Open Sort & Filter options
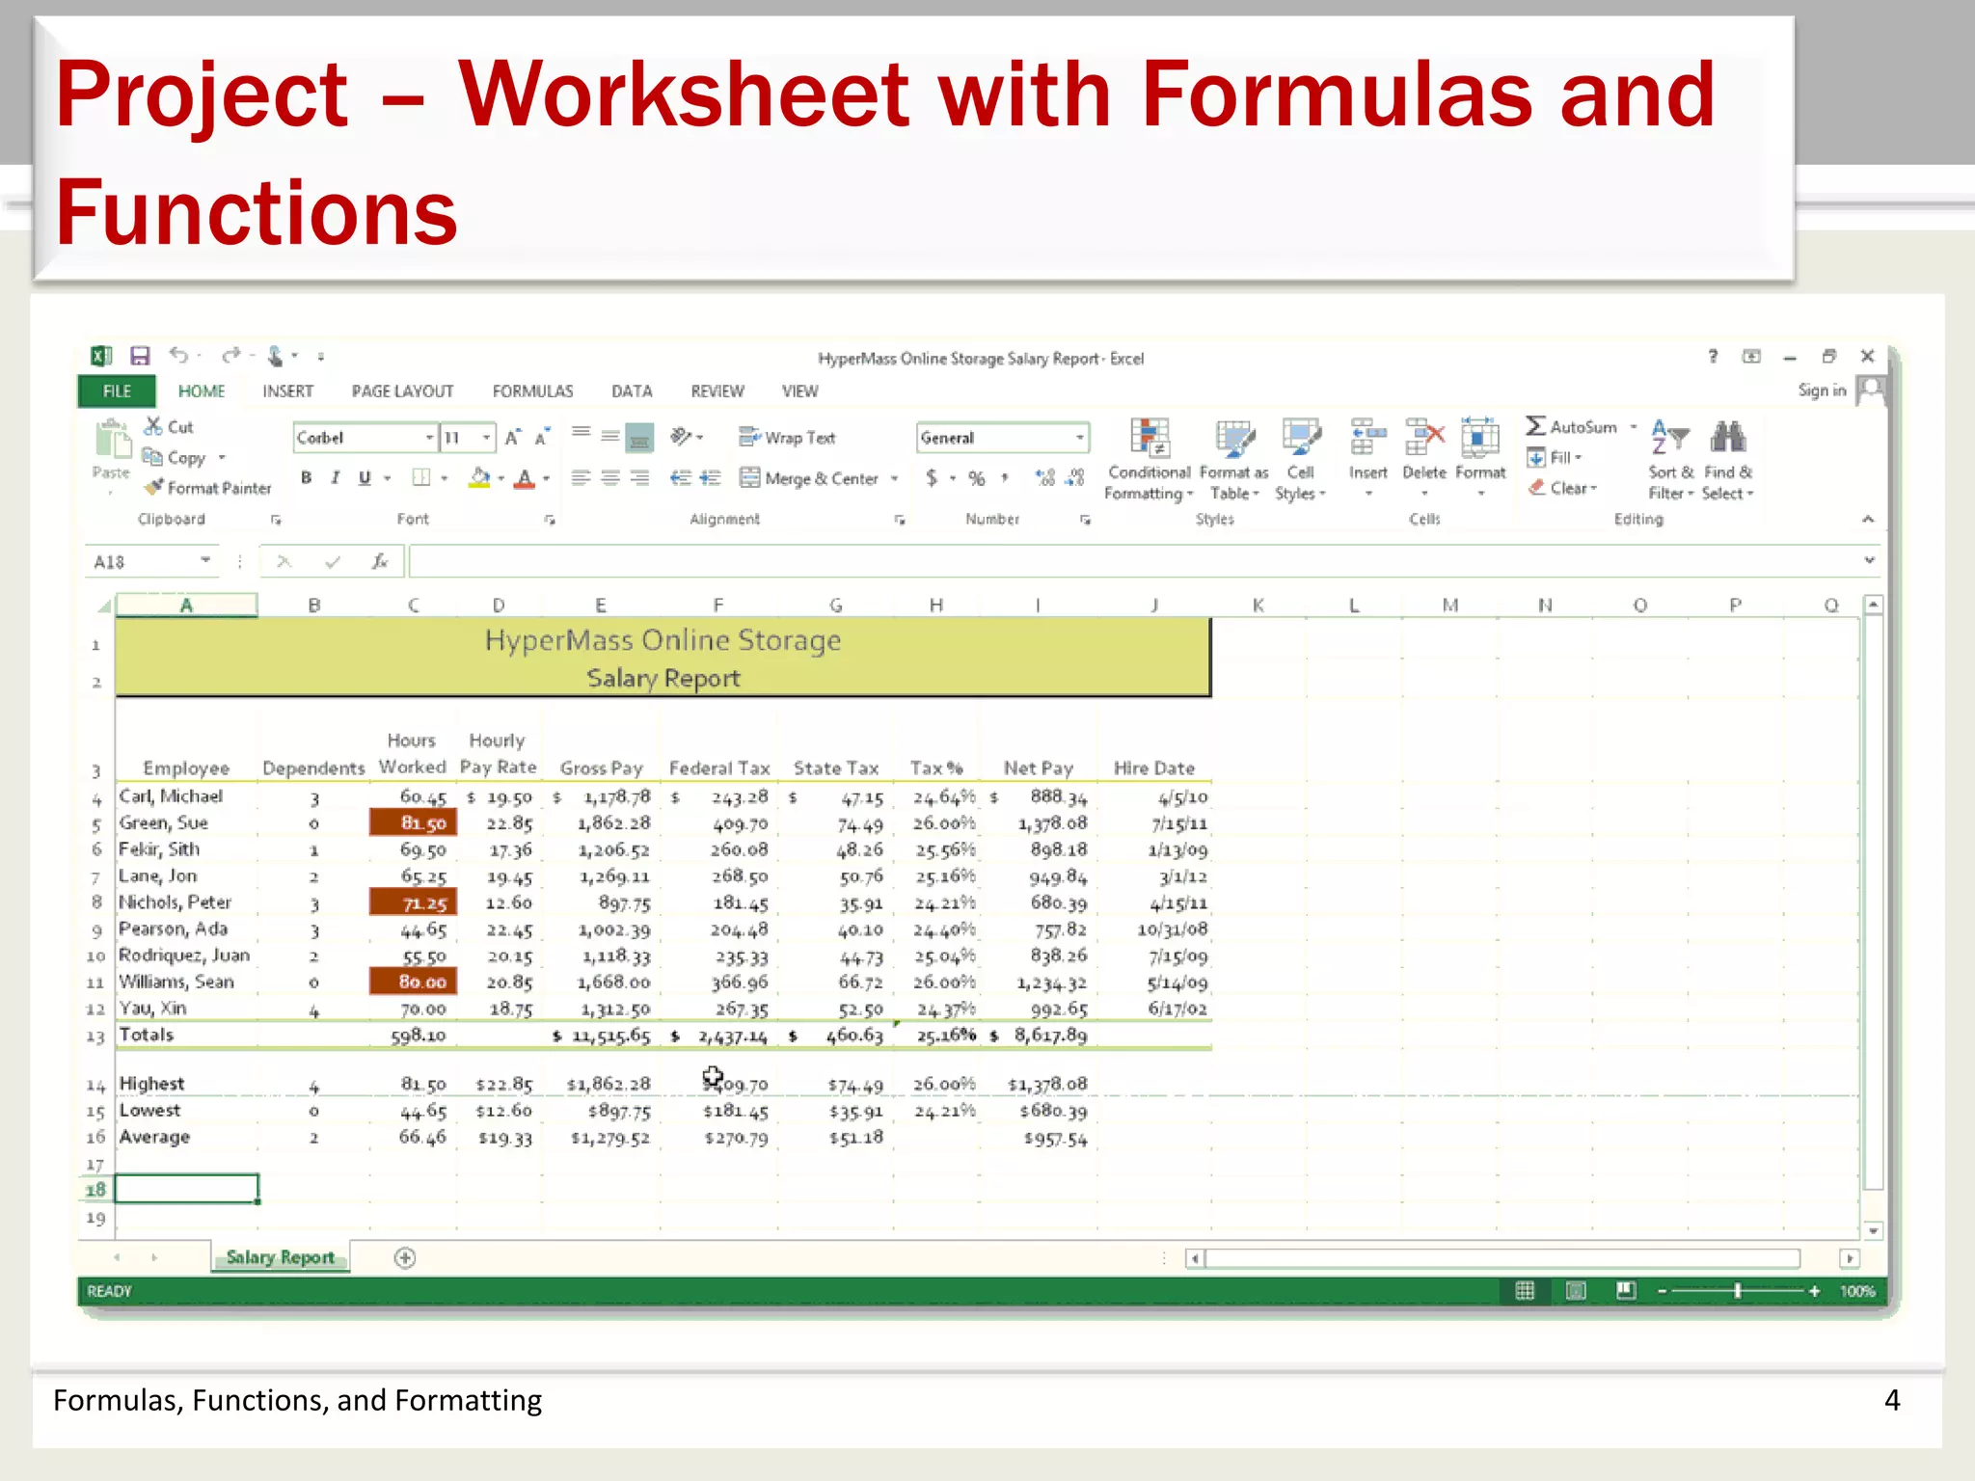 click(1670, 460)
